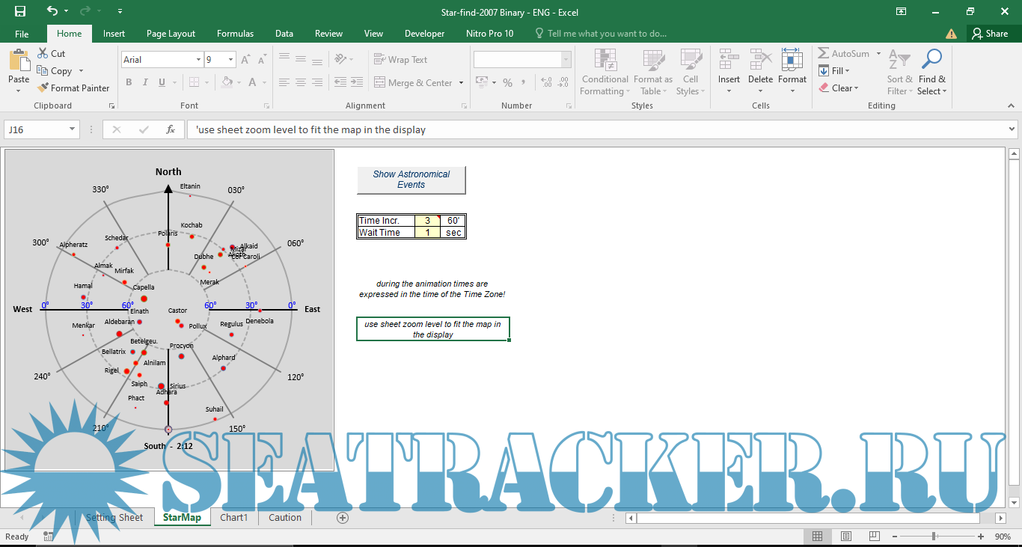Toggle Bold formatting

pyautogui.click(x=129, y=82)
